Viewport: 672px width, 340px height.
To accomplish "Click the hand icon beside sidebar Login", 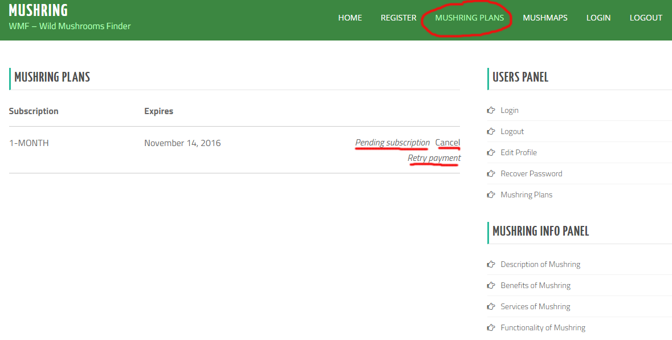I will coord(491,110).
